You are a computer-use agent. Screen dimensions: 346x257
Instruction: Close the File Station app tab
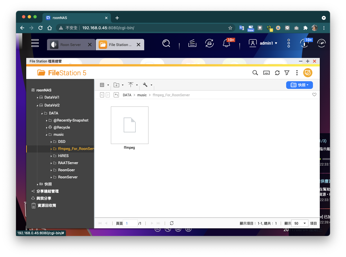click(x=139, y=45)
